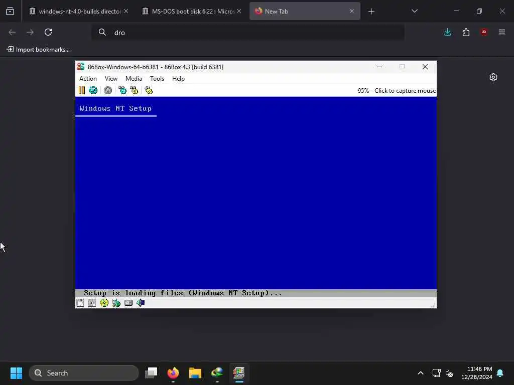Click the muted volume tray icon
Image resolution: width=514 pixels, height=385 pixels.
449,373
